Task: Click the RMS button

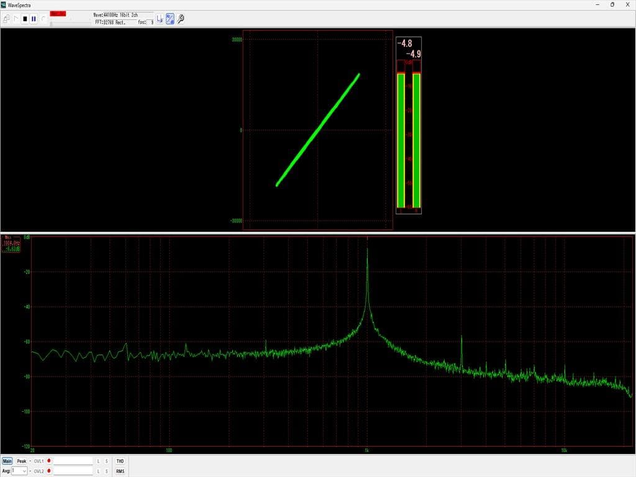Action: (120, 471)
